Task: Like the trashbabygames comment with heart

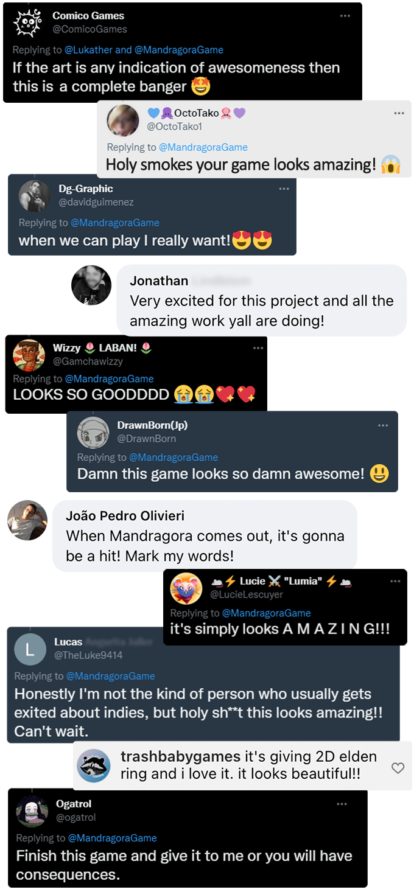Action: point(398,768)
